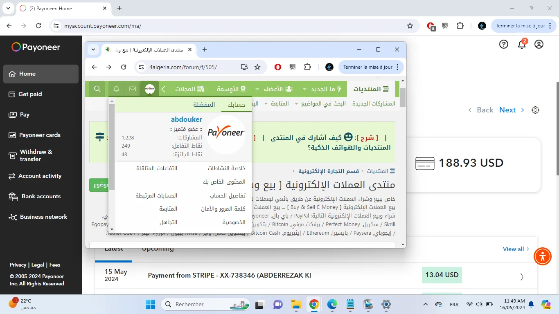This screenshot has width=559, height=314.
Task: Open Payoneer user profile icon
Action: point(539,45)
